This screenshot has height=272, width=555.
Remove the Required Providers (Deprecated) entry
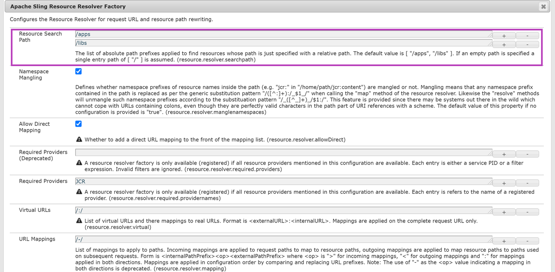tap(527, 154)
